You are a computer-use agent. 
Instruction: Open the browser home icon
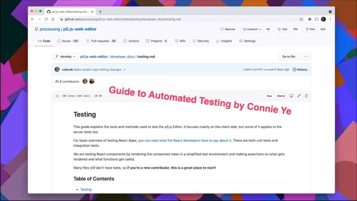(53, 19)
